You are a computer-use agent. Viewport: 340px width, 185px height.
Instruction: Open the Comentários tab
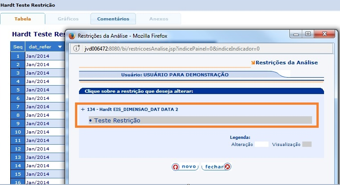pos(113,19)
